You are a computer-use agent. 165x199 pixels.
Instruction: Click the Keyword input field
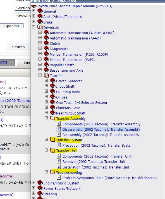[23, 16]
